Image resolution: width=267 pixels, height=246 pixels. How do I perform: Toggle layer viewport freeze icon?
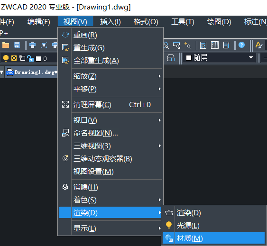pyautogui.click(x=22, y=58)
